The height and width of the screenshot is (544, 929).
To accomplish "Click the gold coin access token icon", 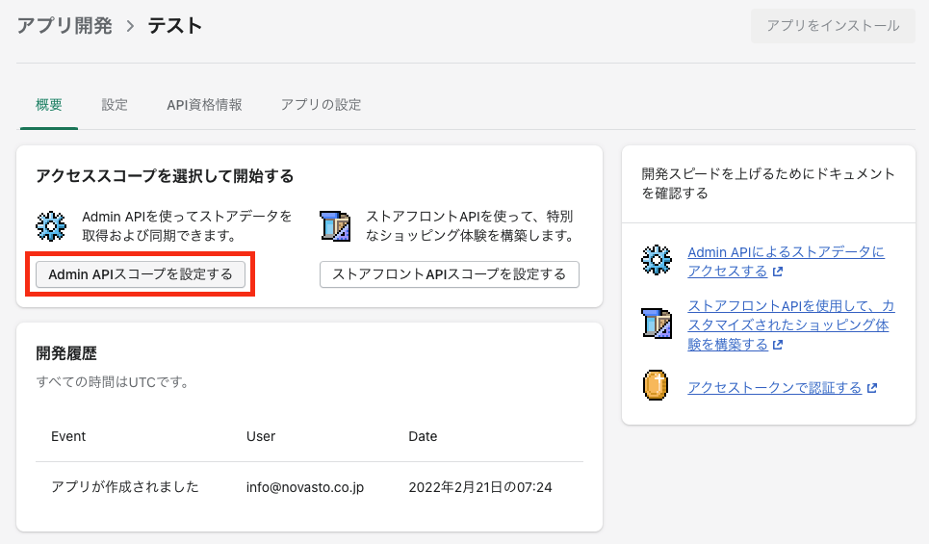I will 656,385.
